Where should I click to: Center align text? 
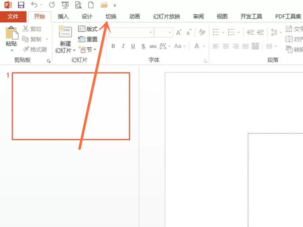coord(226,46)
